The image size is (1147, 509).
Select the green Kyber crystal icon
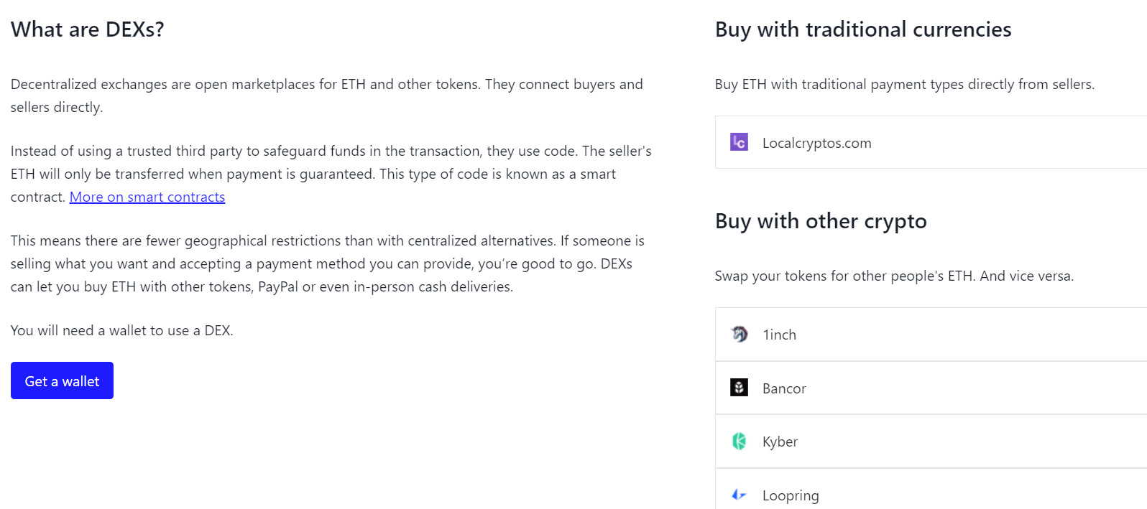(740, 441)
